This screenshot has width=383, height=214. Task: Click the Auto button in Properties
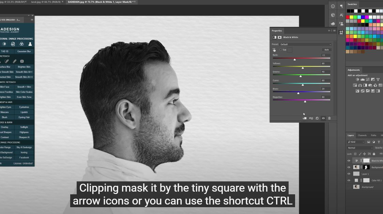coord(326,50)
